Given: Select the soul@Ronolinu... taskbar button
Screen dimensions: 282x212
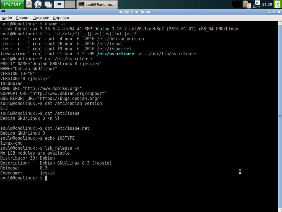Looking at the screenshot, I should (x=97, y=4).
